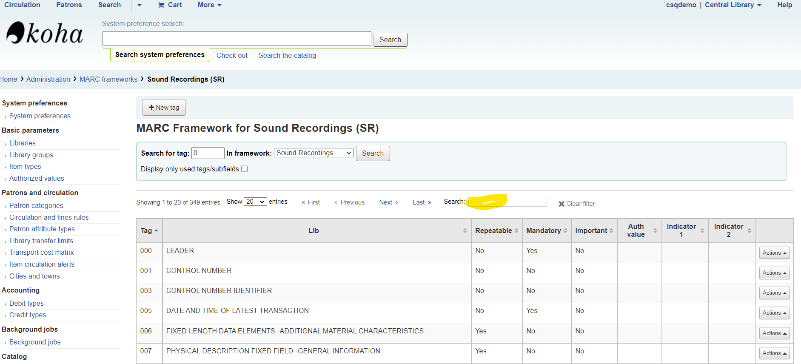Go to Last page

(422, 202)
